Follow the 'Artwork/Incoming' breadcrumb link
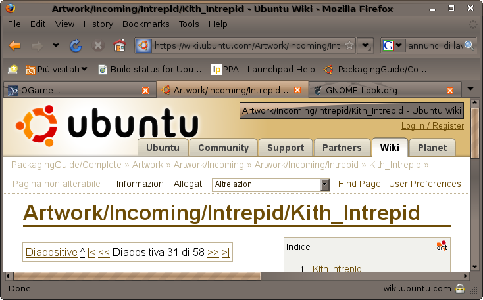 click(209, 165)
